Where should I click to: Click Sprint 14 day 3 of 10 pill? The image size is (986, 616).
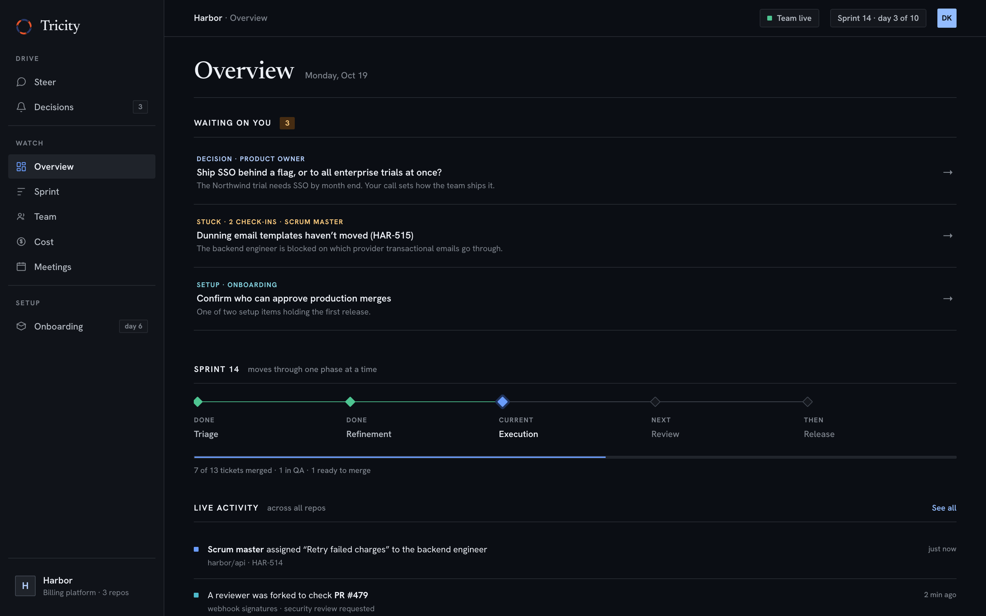877,18
